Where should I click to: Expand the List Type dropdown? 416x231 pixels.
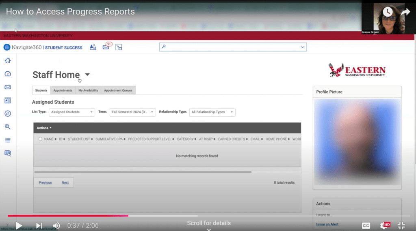pyautogui.click(x=72, y=112)
